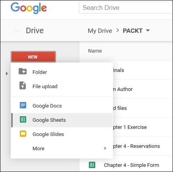Expand the More submenu arrow

(x=105, y=148)
